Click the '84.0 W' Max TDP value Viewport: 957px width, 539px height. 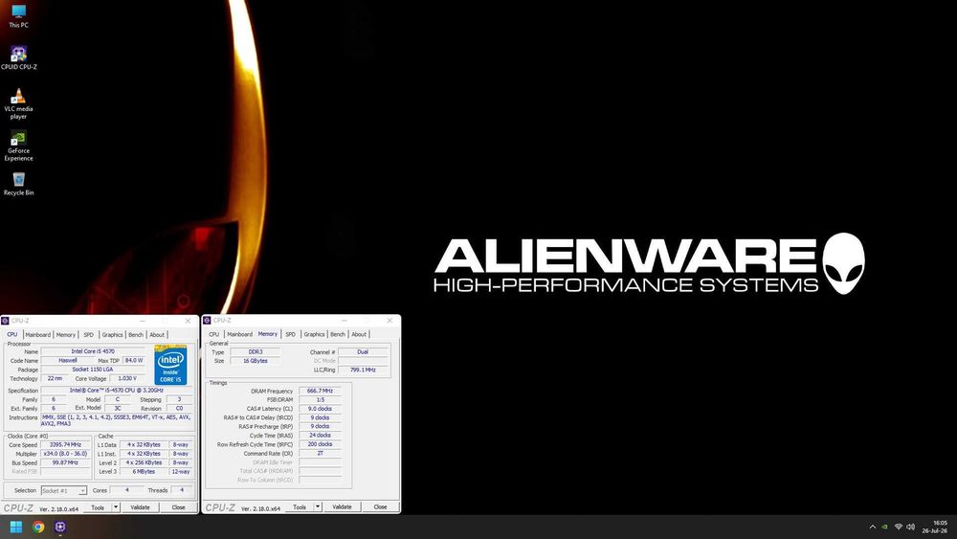pos(134,360)
